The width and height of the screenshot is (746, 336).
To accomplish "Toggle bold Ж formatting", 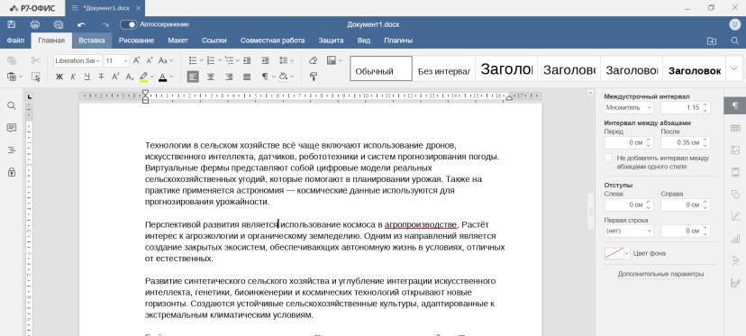I will pyautogui.click(x=59, y=77).
